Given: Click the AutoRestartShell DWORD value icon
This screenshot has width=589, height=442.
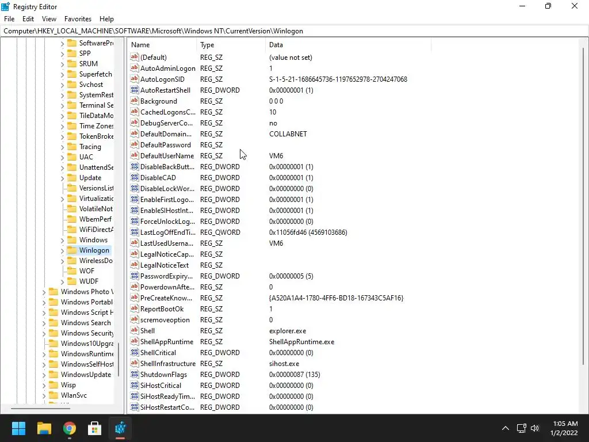Looking at the screenshot, I should (135, 90).
